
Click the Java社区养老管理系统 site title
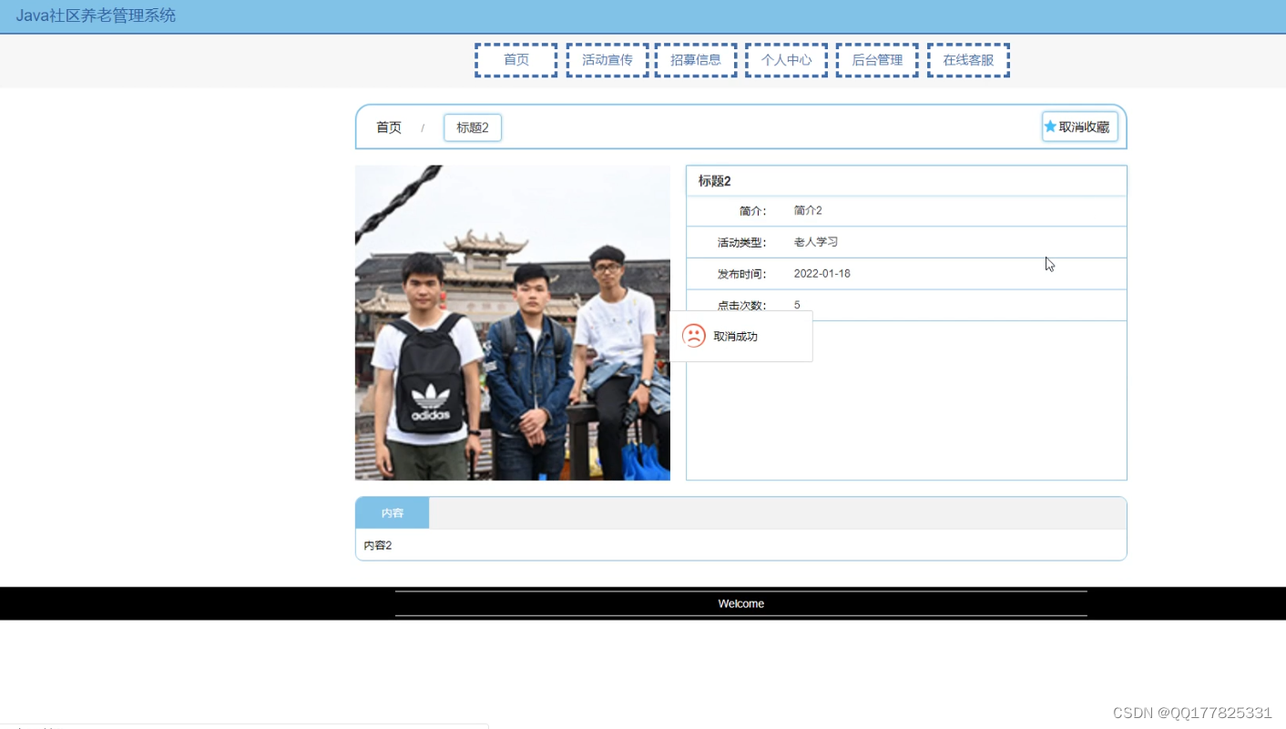[96, 15]
